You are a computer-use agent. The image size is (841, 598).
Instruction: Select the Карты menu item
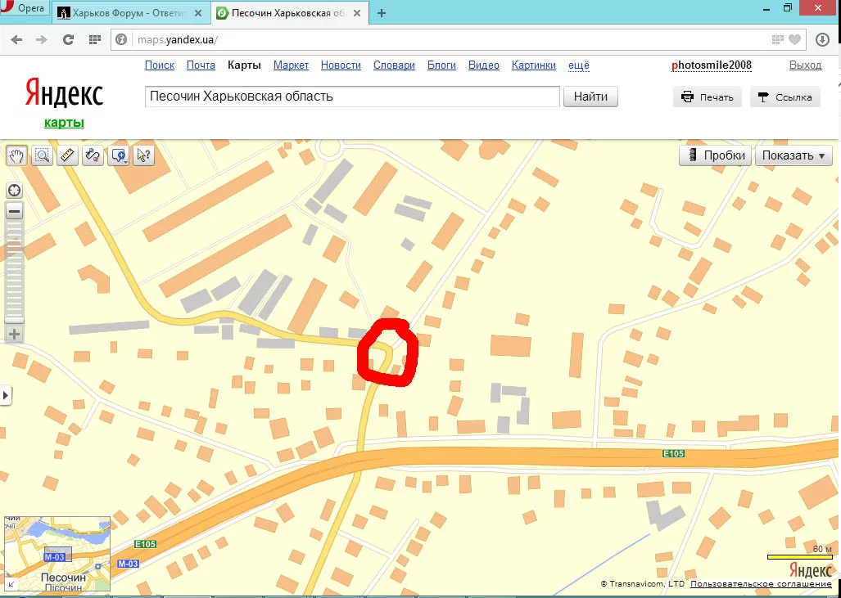point(244,65)
